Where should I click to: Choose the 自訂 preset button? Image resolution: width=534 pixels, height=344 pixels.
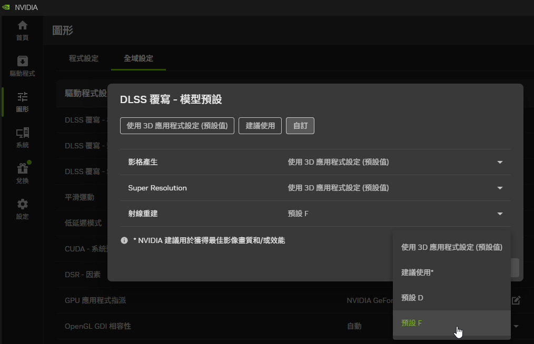coord(300,126)
